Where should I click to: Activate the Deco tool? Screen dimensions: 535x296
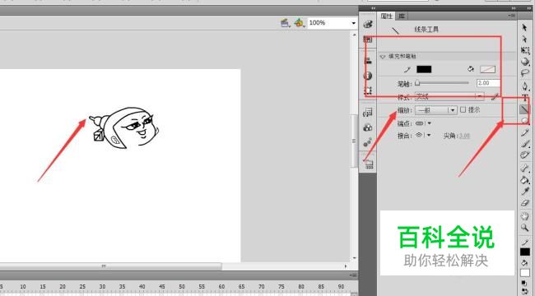point(525,155)
